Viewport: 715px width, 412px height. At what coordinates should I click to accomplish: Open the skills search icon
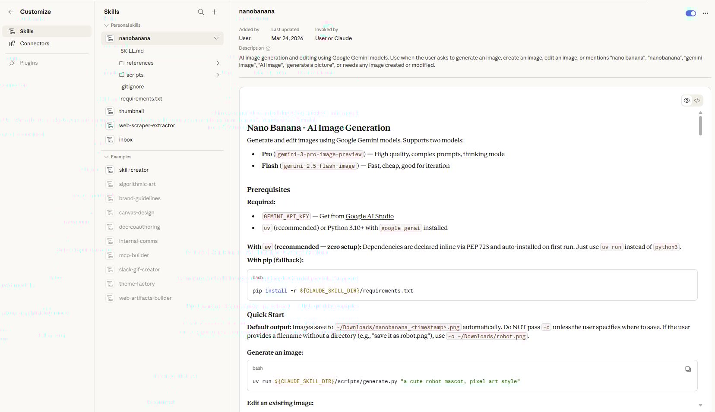point(201,12)
